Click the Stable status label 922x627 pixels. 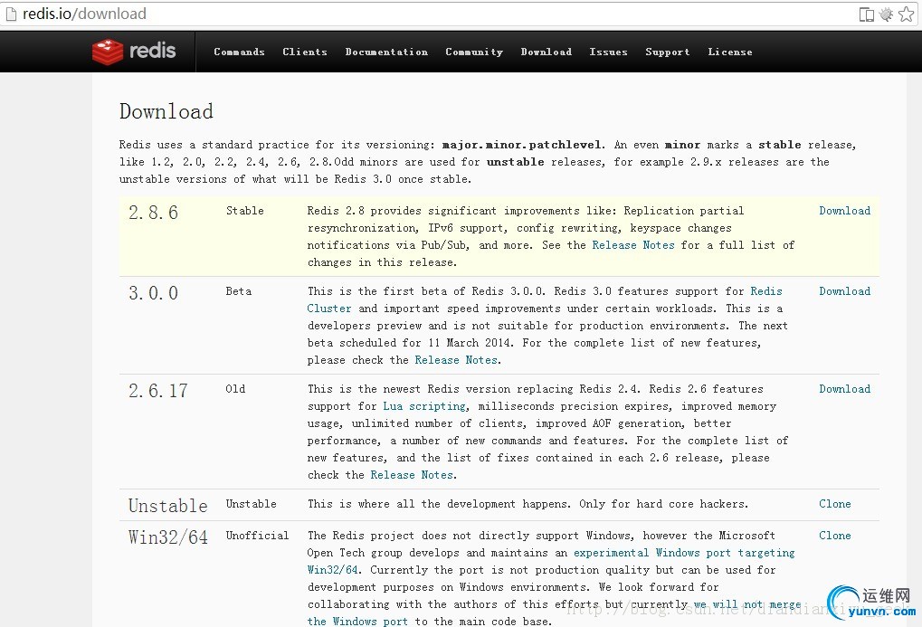point(245,211)
